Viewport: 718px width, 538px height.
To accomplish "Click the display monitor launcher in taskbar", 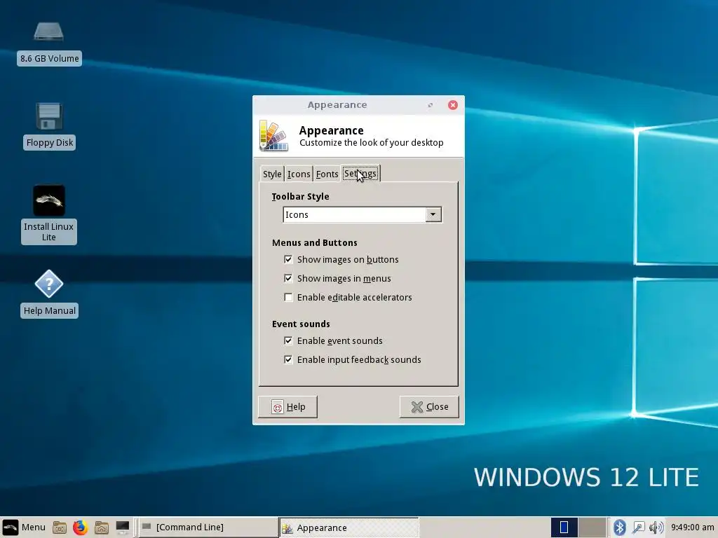I will click(122, 527).
